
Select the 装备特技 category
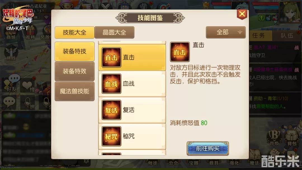[x=75, y=51]
